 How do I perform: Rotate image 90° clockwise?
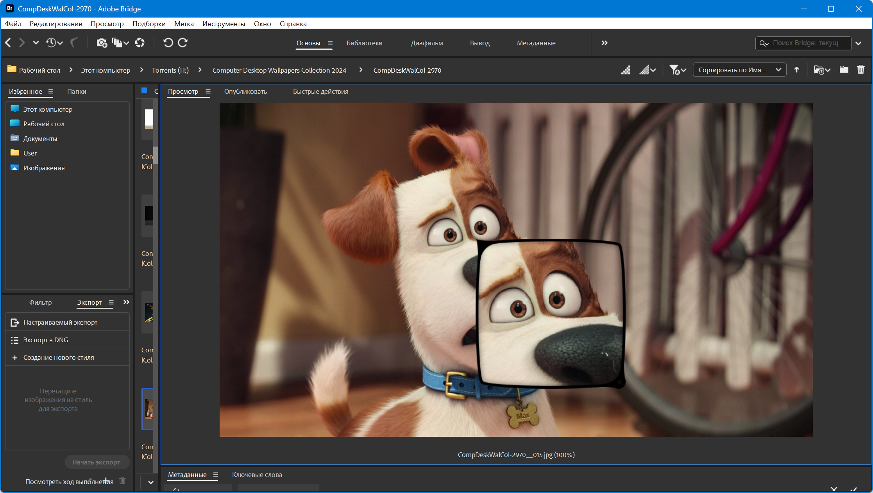pyautogui.click(x=183, y=43)
